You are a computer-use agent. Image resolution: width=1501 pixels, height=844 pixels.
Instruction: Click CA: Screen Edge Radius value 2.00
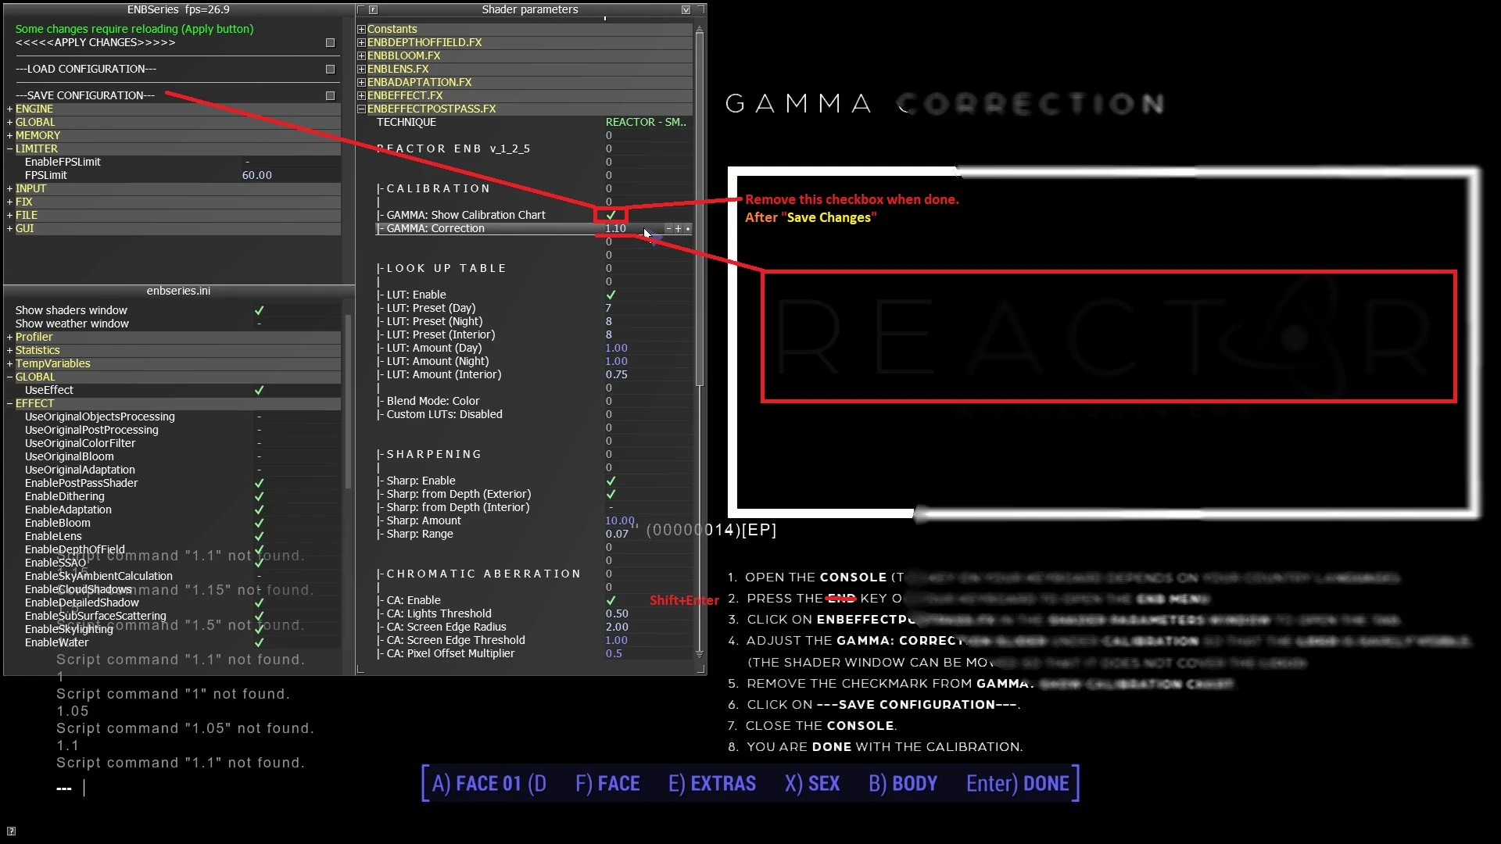coord(617,628)
